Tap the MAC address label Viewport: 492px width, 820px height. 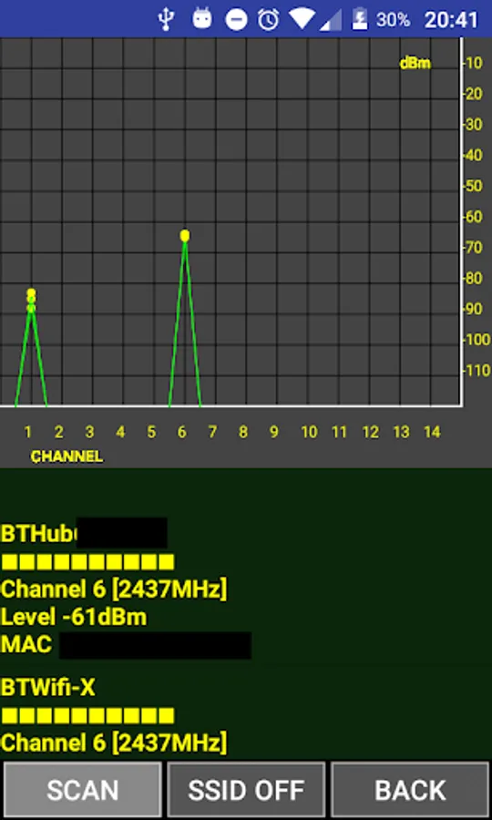point(26,645)
